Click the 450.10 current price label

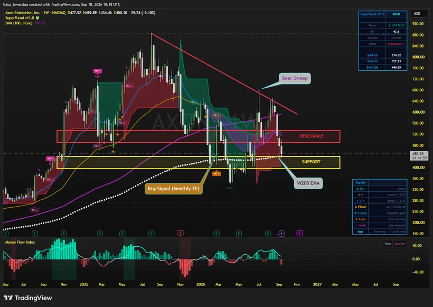[418, 154]
